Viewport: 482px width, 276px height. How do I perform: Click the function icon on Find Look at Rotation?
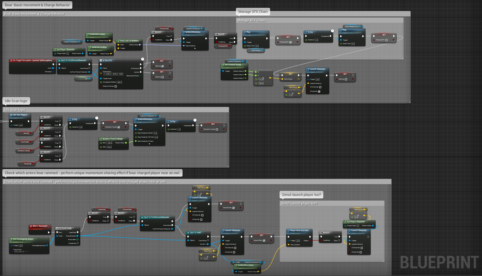pyautogui.click(x=118, y=41)
